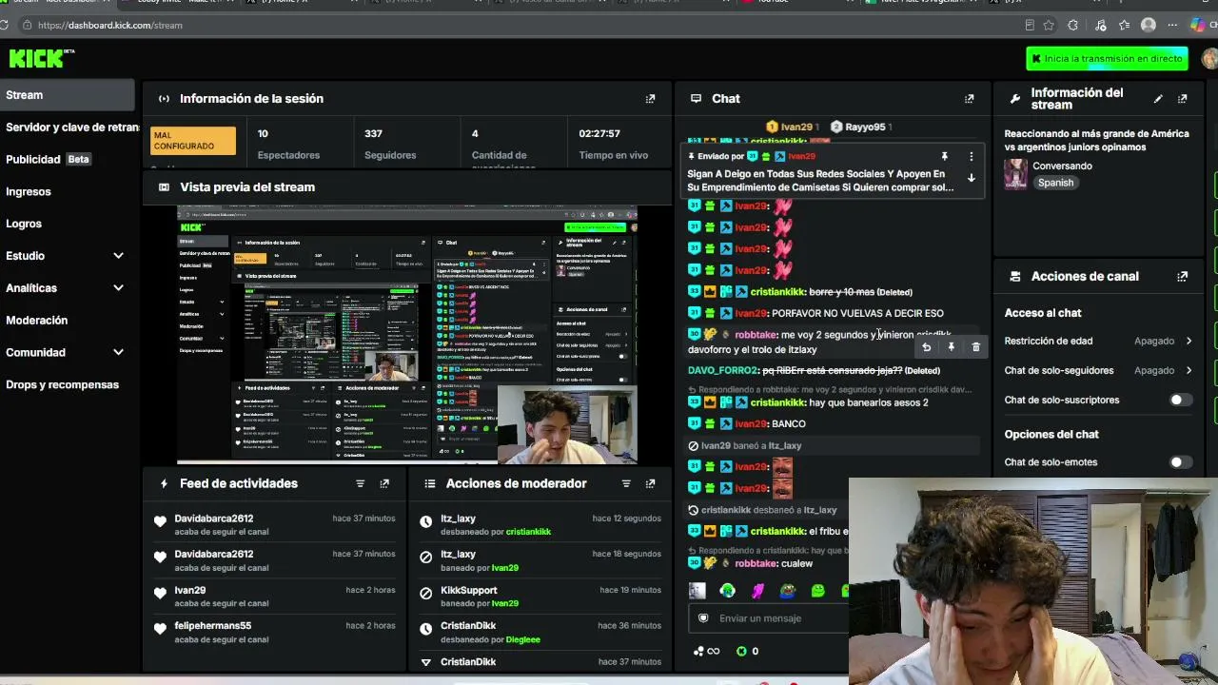Open the browser profile avatar
This screenshot has height=685, width=1218.
[x=1149, y=26]
